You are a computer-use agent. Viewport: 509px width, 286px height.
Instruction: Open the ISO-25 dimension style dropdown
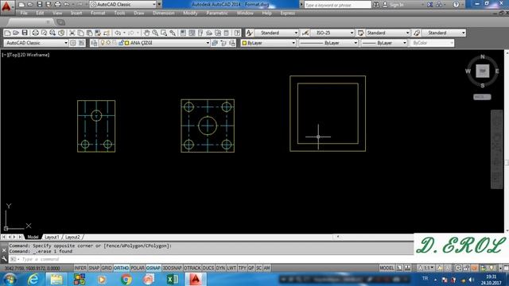point(332,33)
